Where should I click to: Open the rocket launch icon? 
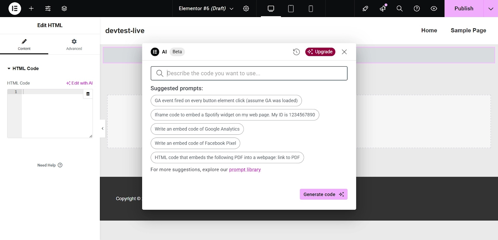[365, 8]
